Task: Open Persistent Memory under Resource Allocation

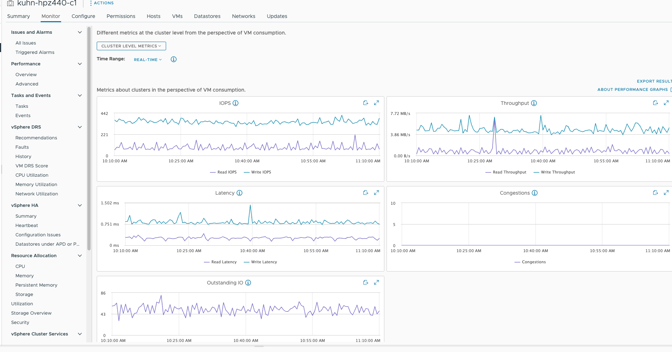Action: coord(36,285)
